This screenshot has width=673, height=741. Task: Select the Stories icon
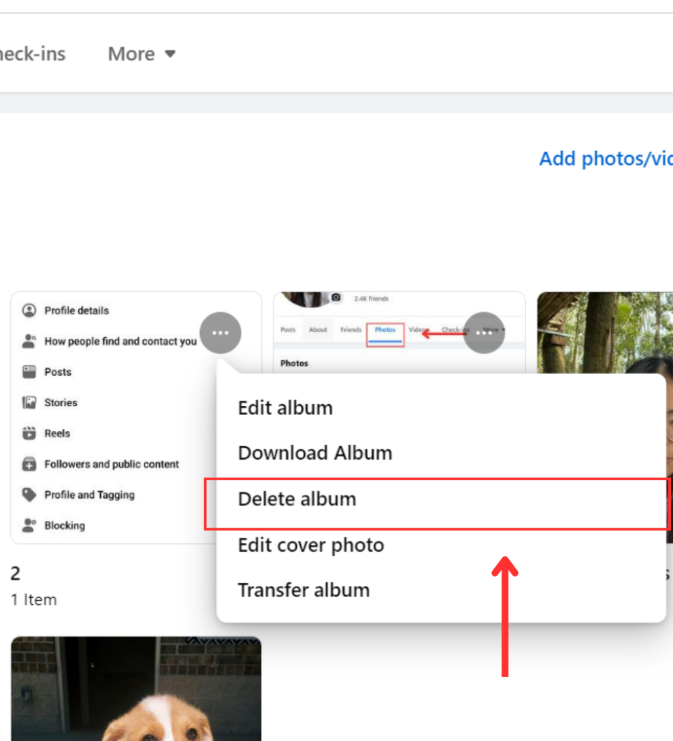[x=29, y=403]
